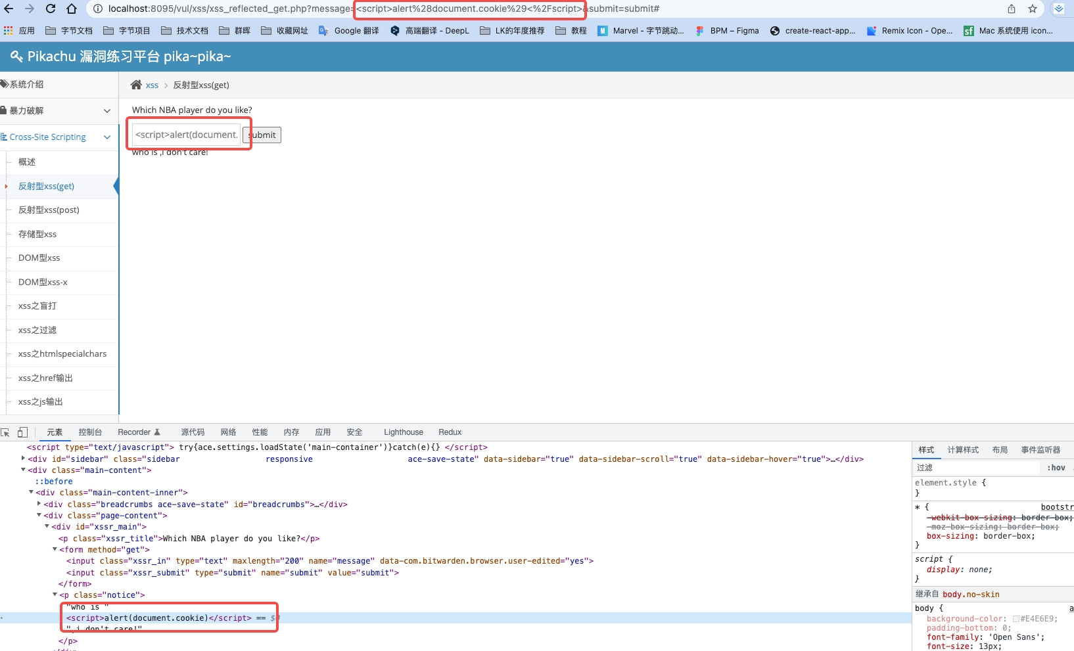Expand the div id="sidebar" DOM node
The image size is (1074, 651).
(x=24, y=459)
